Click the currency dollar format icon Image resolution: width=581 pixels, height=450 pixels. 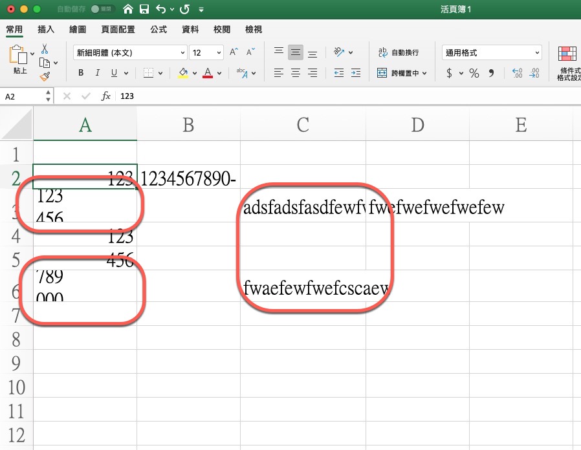point(449,73)
